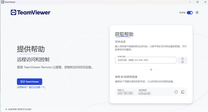Select the blurred 您的密码 value
The image size is (208, 112).
[144, 93]
